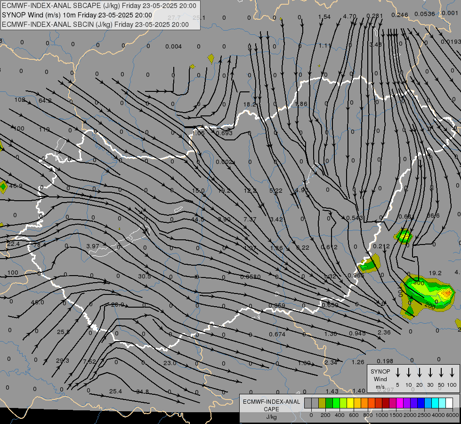
Task: Click the value 0.674 on the map
Action: [277, 334]
